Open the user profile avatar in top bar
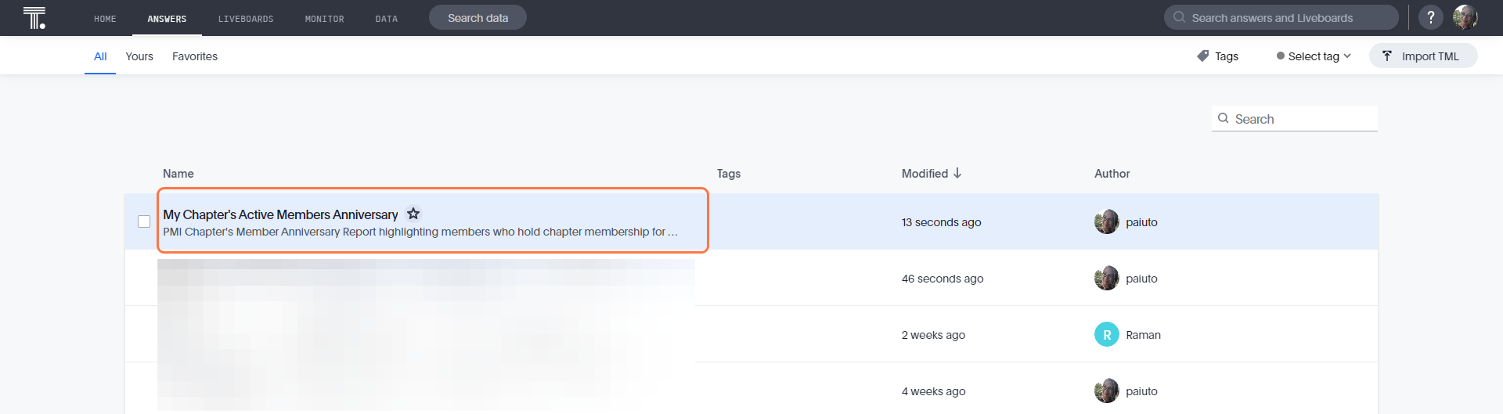1503x414 pixels. [1465, 17]
